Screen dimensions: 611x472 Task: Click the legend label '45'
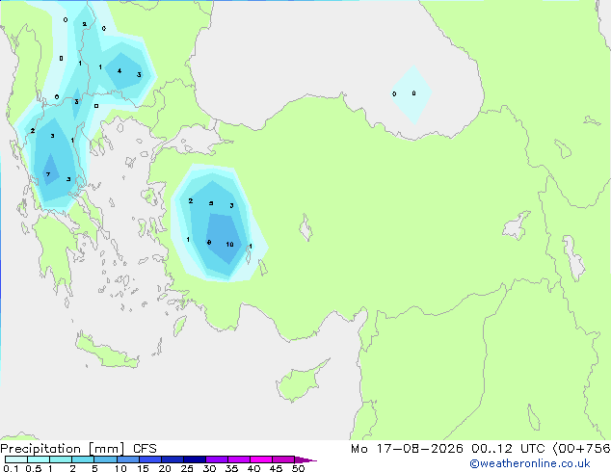pyautogui.click(x=276, y=468)
